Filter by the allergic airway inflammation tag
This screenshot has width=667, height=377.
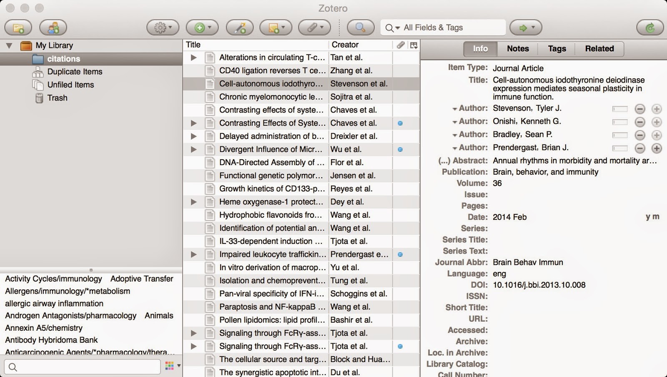pyautogui.click(x=54, y=304)
